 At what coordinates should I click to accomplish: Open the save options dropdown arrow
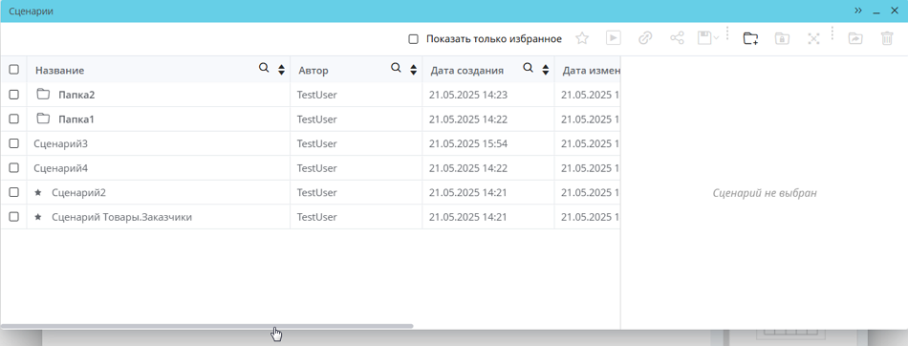coord(716,38)
